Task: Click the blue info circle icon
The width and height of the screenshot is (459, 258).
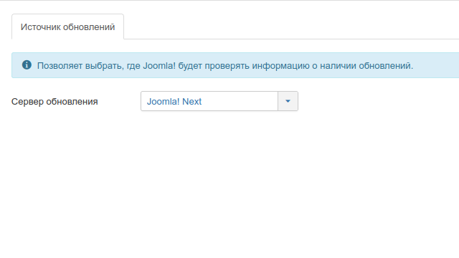Action: tap(27, 64)
